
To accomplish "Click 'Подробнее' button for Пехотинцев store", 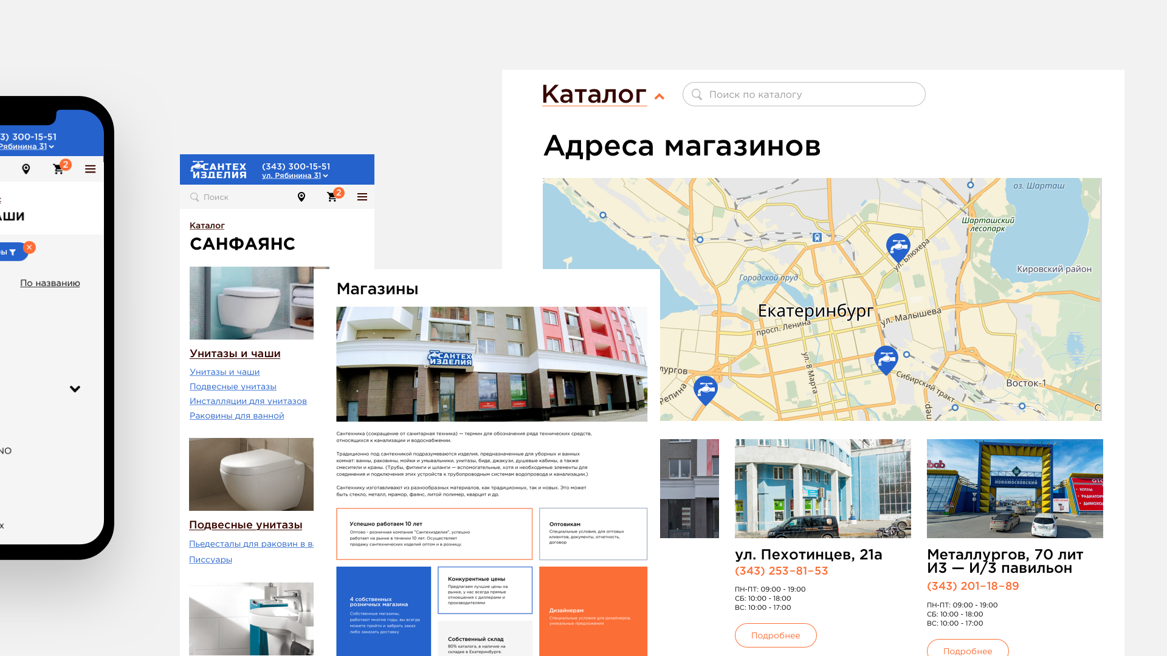I will (776, 635).
